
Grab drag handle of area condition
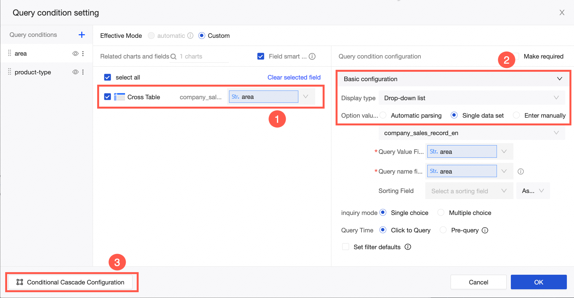pyautogui.click(x=9, y=53)
